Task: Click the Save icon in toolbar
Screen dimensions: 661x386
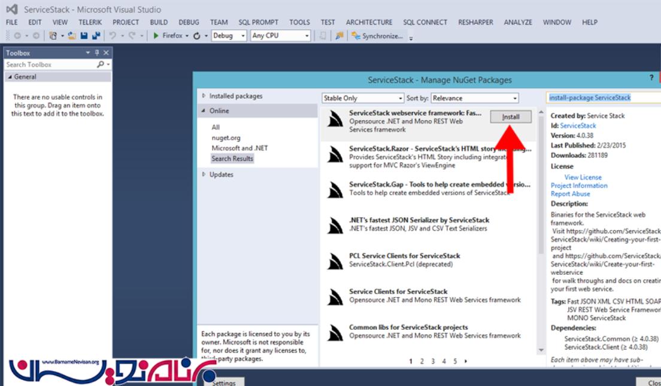Action: [84, 36]
